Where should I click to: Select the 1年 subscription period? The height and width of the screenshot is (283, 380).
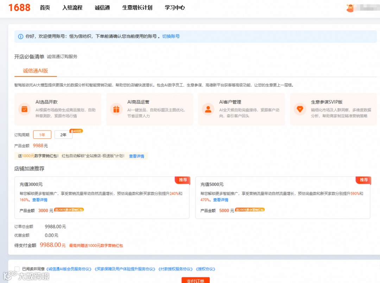click(x=42, y=135)
